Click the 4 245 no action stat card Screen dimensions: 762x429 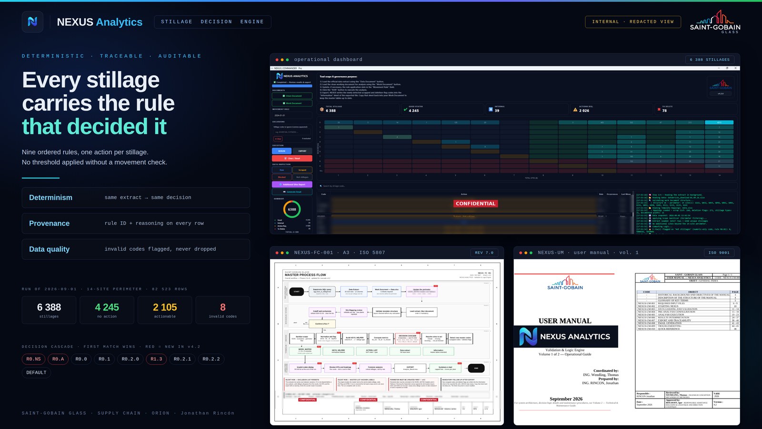point(107,310)
